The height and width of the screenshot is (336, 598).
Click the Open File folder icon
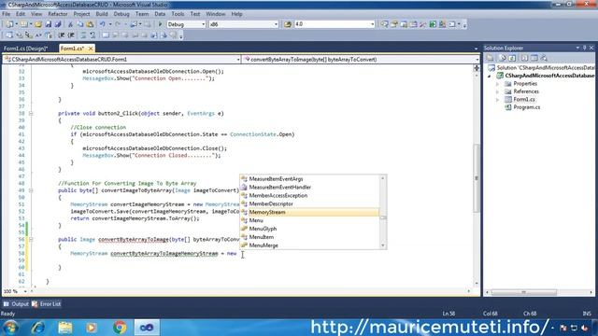point(38,24)
